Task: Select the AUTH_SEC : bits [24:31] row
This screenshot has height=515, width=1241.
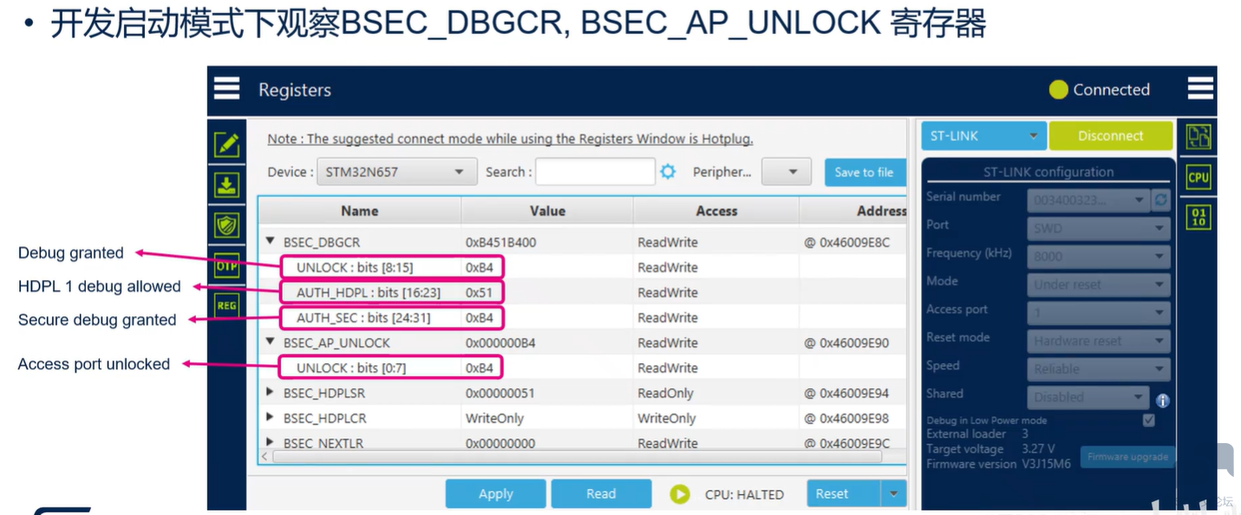Action: pos(582,317)
